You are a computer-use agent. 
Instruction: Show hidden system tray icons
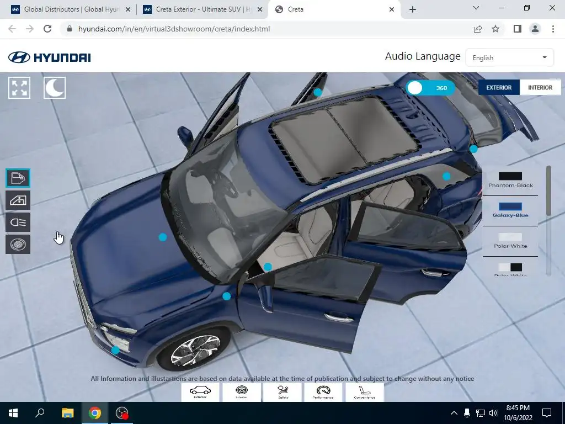coord(454,413)
